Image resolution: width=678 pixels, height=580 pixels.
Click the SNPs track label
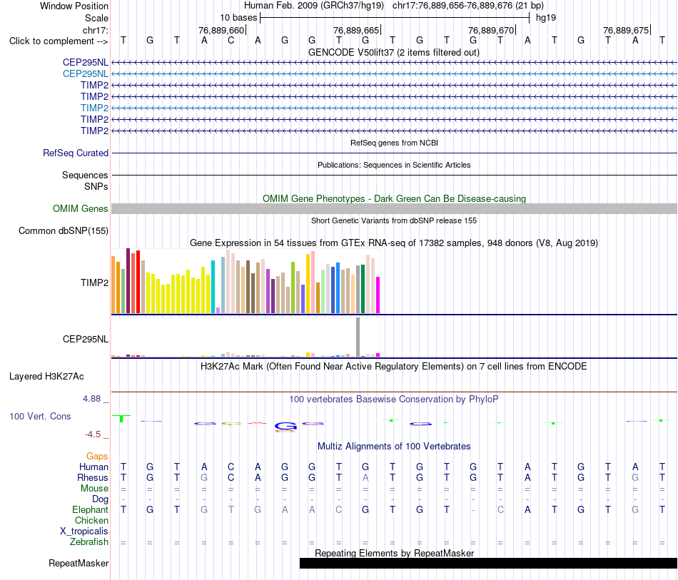pyautogui.click(x=96, y=186)
